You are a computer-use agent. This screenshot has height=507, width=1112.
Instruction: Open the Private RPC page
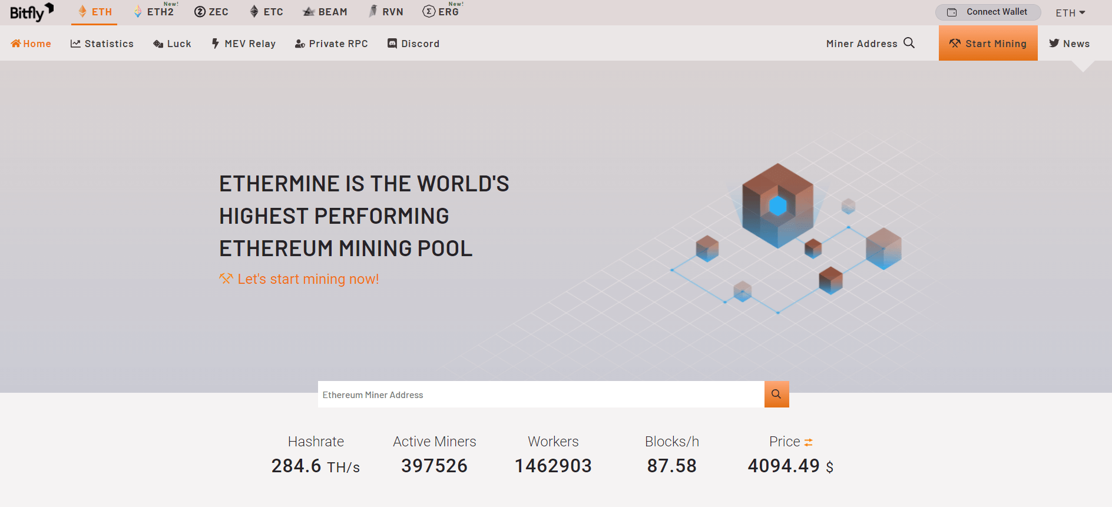[331, 44]
